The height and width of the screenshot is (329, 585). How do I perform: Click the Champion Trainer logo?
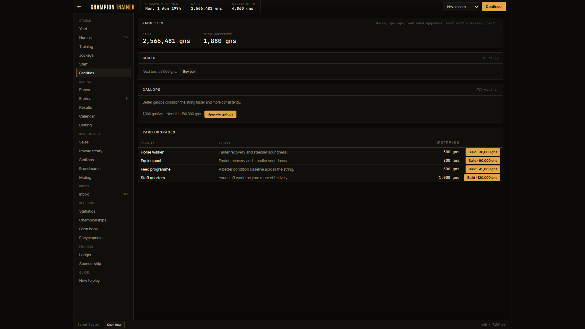click(112, 7)
